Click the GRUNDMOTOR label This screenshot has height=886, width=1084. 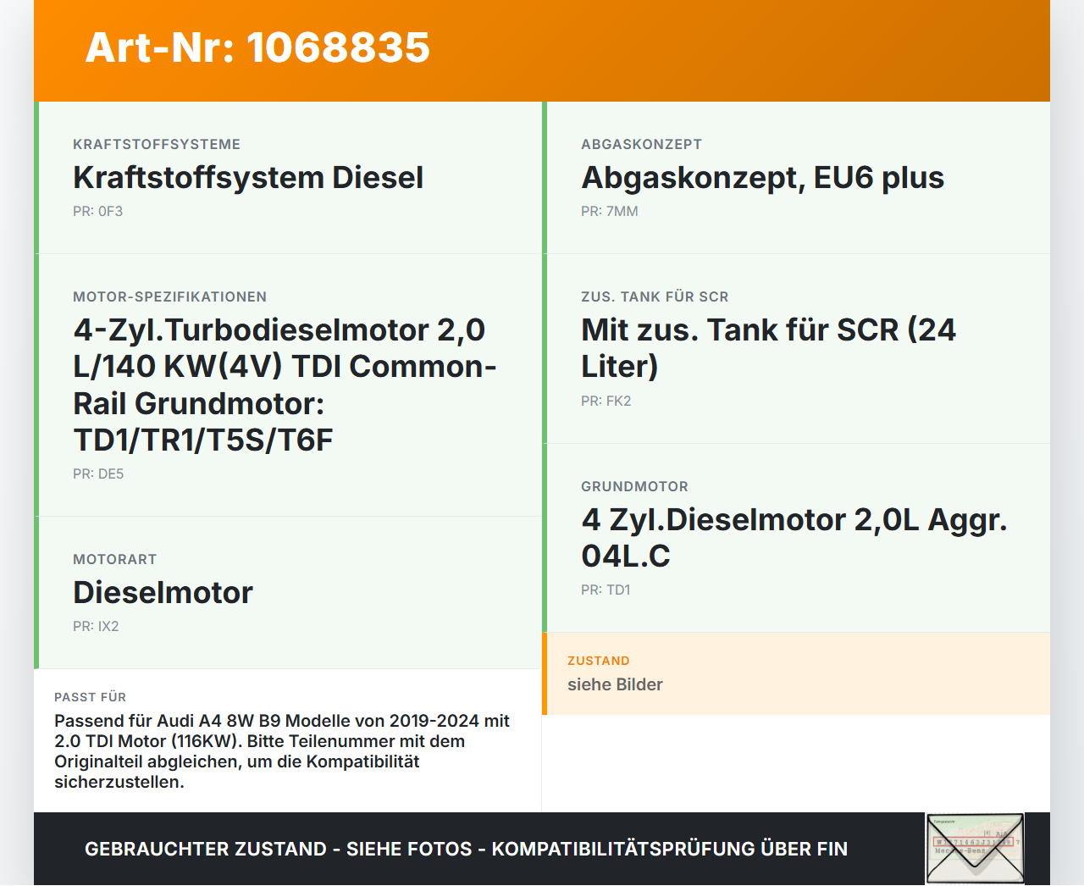click(634, 487)
